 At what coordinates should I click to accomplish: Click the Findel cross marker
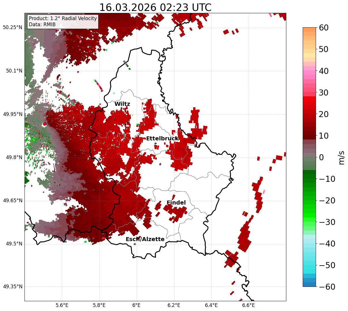pyautogui.click(x=176, y=207)
